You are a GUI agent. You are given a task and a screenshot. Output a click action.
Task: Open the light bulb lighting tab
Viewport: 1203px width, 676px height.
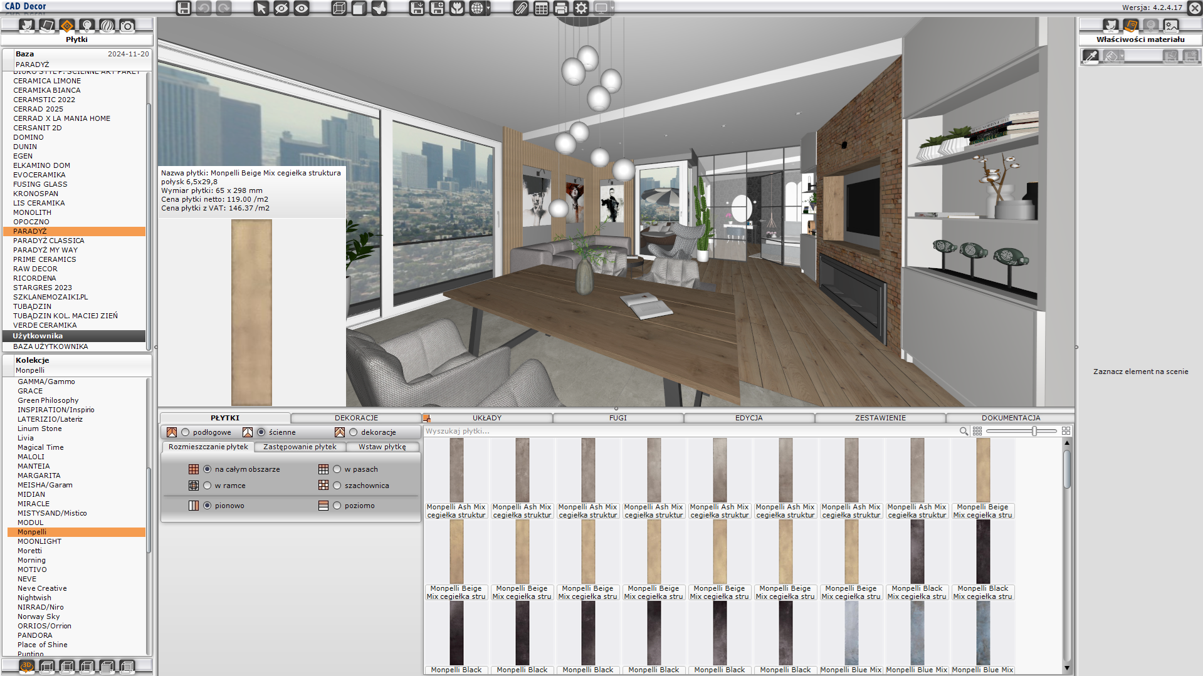[87, 26]
